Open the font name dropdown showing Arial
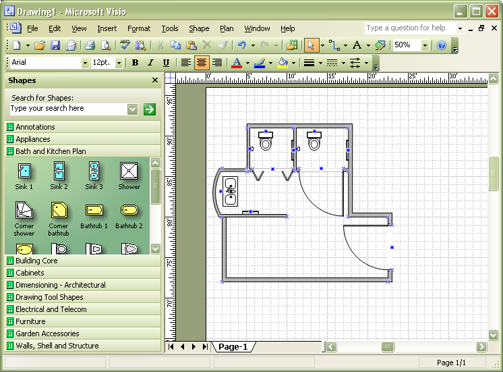 [x=85, y=63]
